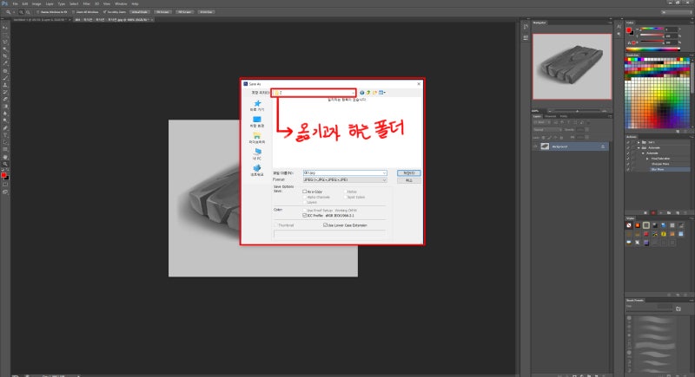Select the Rectangular Marquee tool

tap(5, 35)
